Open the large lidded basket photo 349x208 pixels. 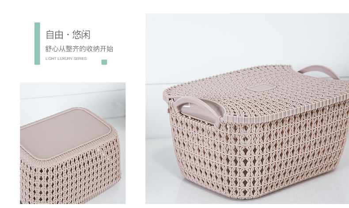point(247,108)
